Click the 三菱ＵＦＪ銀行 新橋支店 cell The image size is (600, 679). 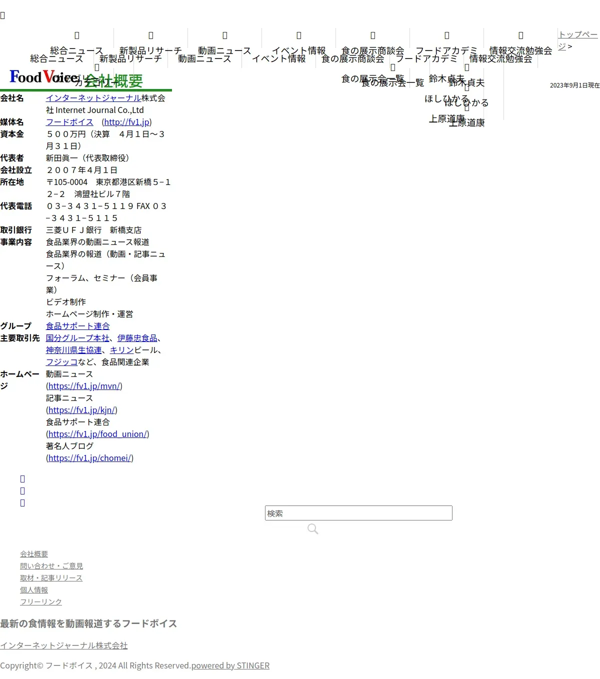click(x=93, y=230)
